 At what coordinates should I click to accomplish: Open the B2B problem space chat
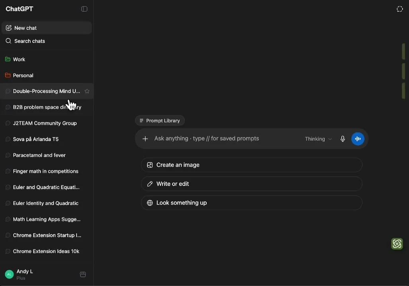[x=47, y=107]
